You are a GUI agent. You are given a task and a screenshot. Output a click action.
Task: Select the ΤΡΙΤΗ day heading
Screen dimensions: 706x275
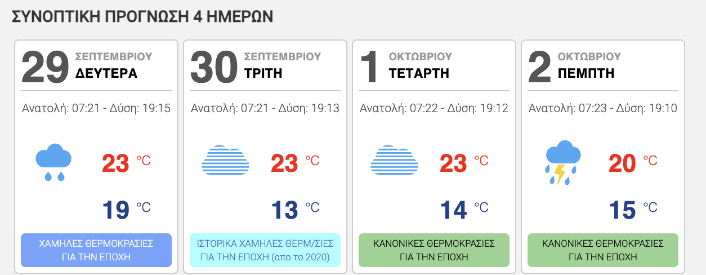(x=263, y=73)
